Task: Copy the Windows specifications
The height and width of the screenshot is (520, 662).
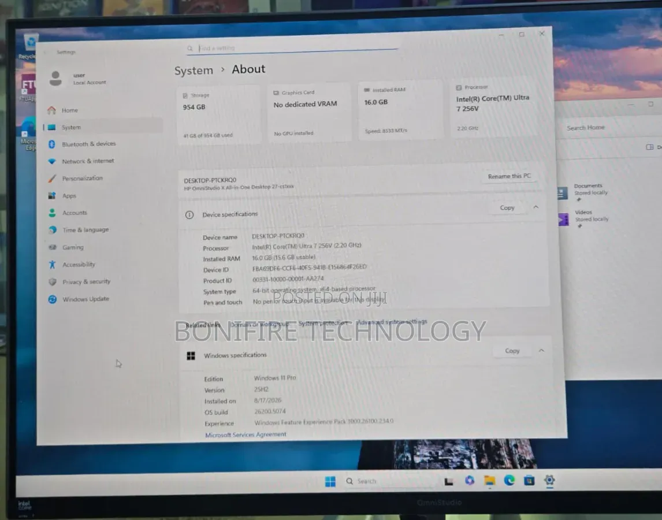Action: point(512,351)
